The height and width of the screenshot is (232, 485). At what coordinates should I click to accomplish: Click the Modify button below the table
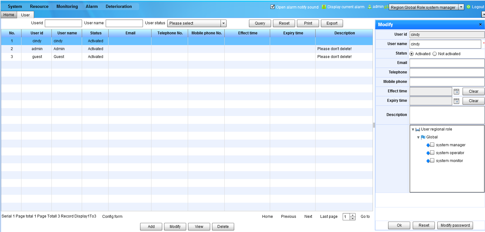click(175, 227)
